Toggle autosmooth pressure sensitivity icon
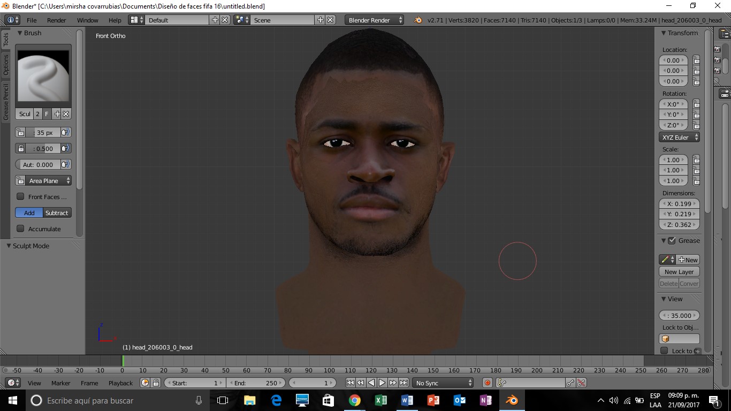This screenshot has height=411, width=731. point(65,164)
